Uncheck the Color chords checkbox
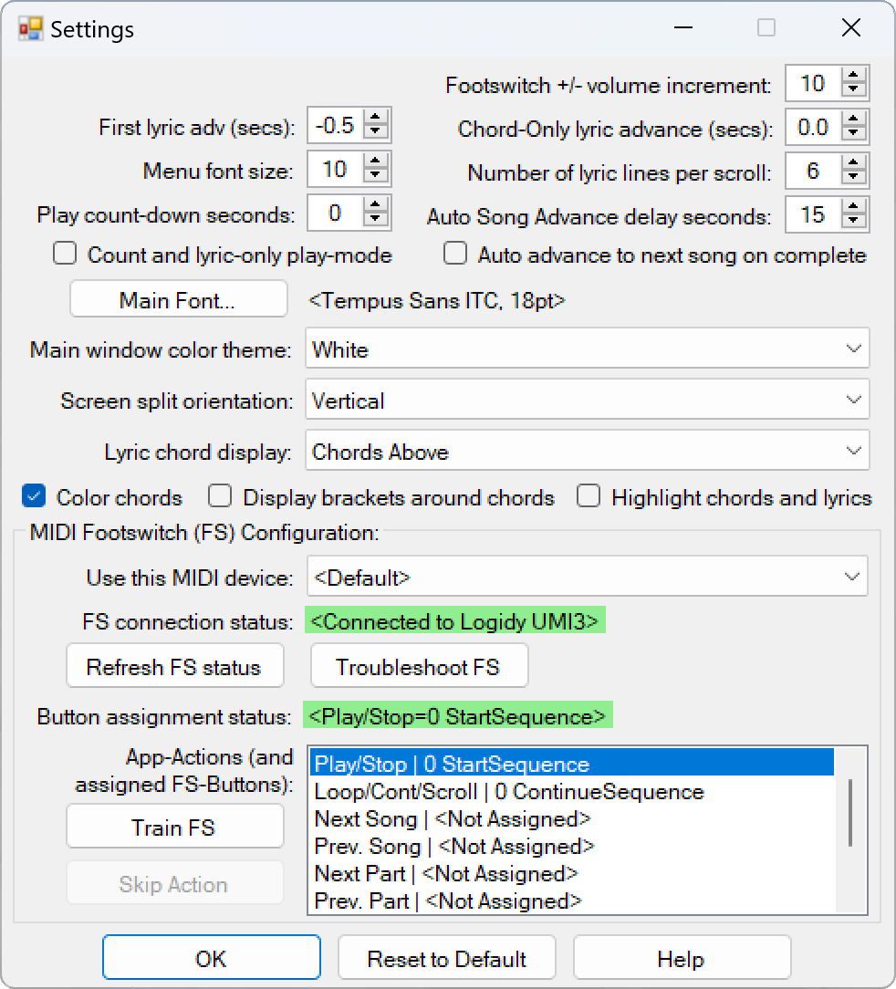The width and height of the screenshot is (896, 989). [34, 495]
